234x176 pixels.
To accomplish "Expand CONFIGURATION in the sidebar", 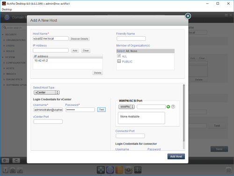I will pyautogui.click(x=4, y=63).
